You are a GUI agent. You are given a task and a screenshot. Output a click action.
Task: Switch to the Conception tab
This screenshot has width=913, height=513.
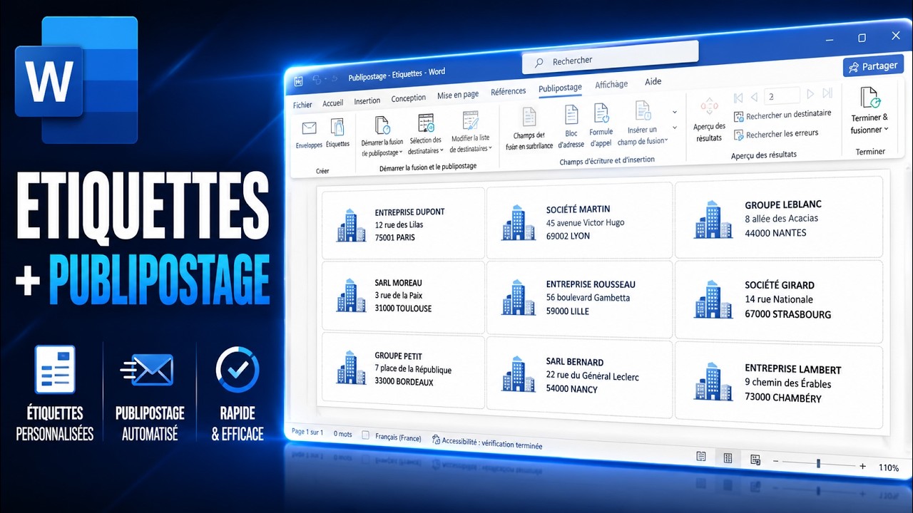click(408, 98)
